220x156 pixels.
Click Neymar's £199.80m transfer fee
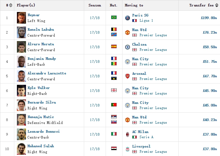(x=209, y=18)
